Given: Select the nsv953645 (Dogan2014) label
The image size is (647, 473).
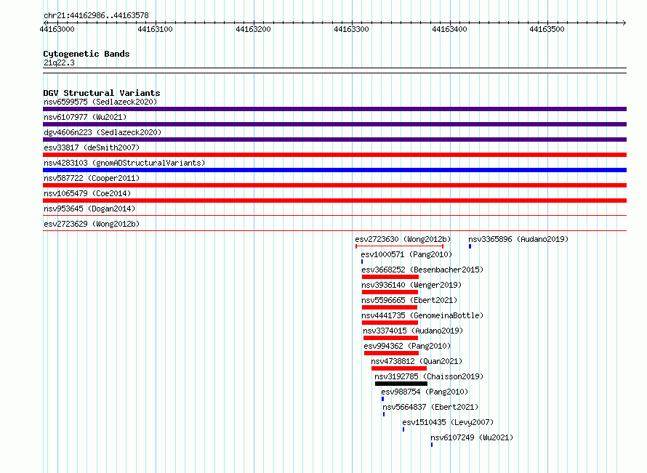Looking at the screenshot, I should pyautogui.click(x=89, y=209).
